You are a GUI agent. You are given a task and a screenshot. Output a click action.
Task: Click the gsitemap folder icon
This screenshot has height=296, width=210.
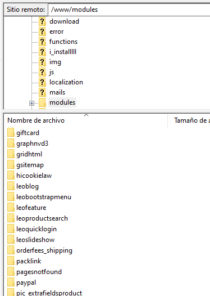(x=11, y=165)
